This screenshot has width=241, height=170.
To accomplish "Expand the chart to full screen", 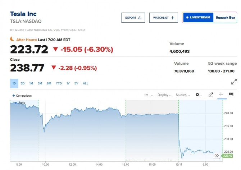I will pos(234,82).
